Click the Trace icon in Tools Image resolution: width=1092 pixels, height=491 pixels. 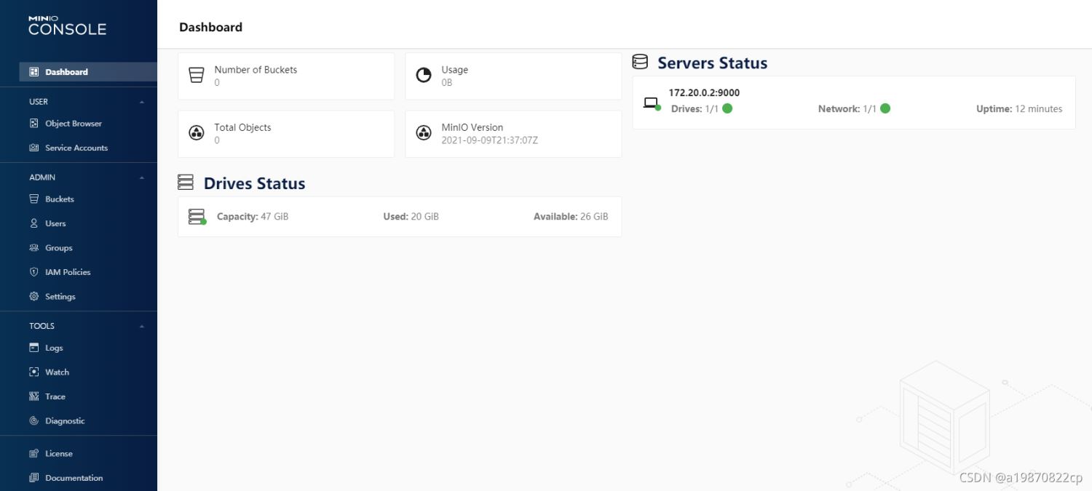coord(33,396)
